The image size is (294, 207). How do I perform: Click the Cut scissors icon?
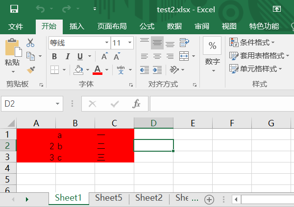[30, 43]
